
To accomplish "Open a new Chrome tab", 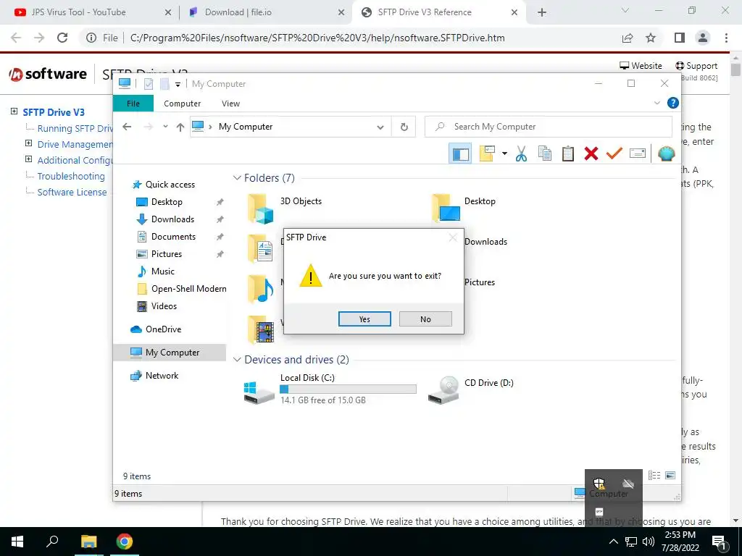I will click(x=542, y=13).
